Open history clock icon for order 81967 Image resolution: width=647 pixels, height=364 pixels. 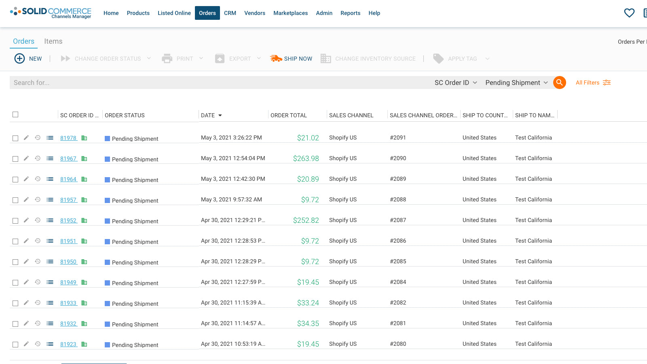[38, 158]
